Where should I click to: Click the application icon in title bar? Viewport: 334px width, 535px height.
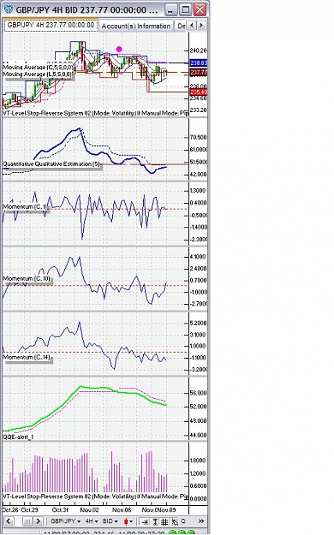[9, 9]
